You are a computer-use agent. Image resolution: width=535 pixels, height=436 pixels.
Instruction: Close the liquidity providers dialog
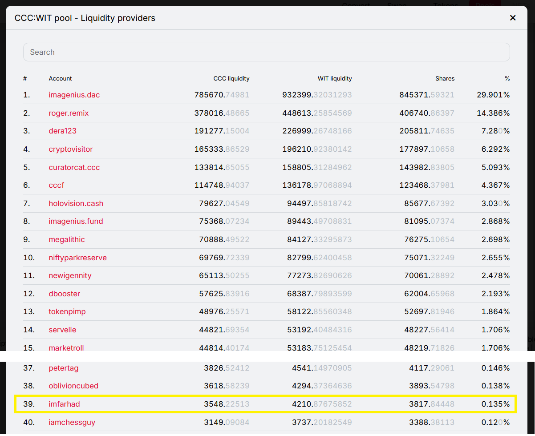click(x=513, y=18)
